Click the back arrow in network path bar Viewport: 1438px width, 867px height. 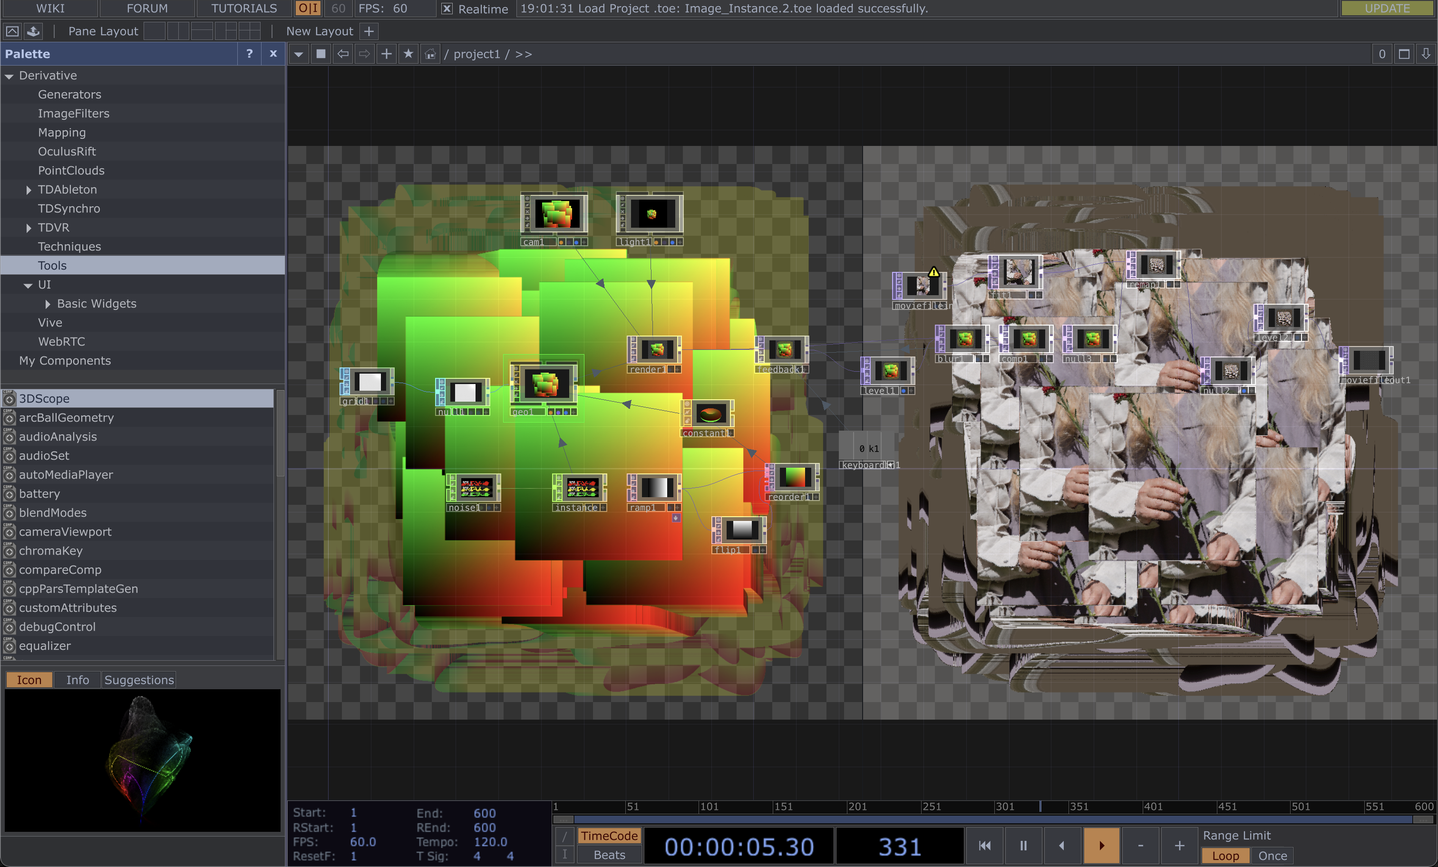pyautogui.click(x=343, y=54)
